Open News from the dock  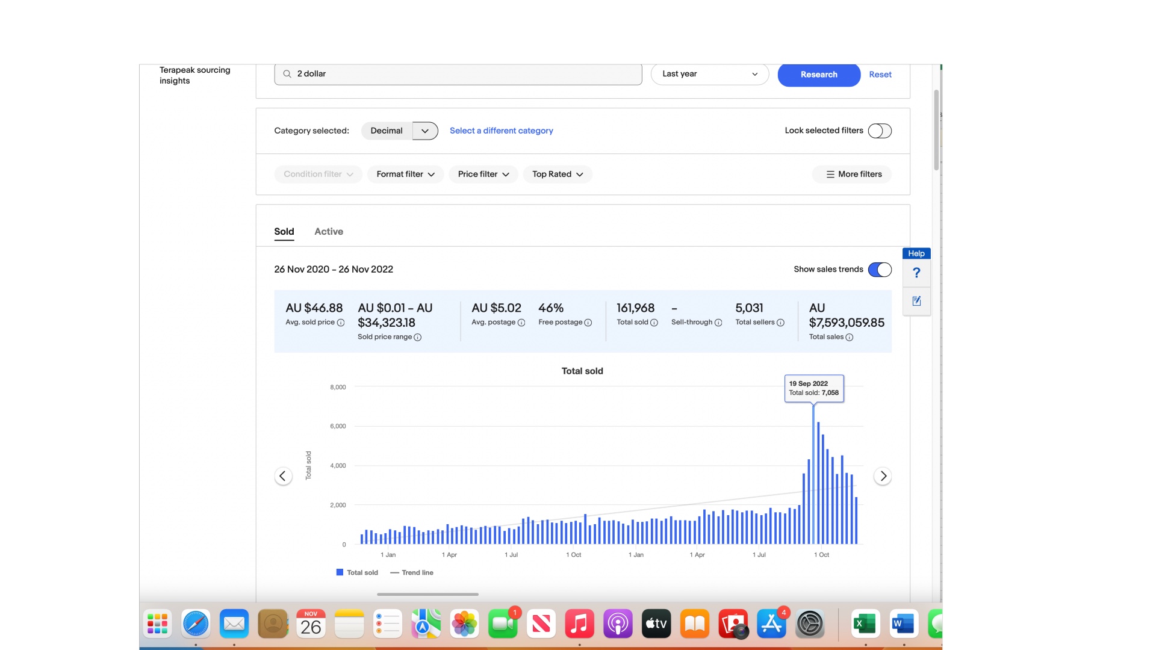pos(541,624)
